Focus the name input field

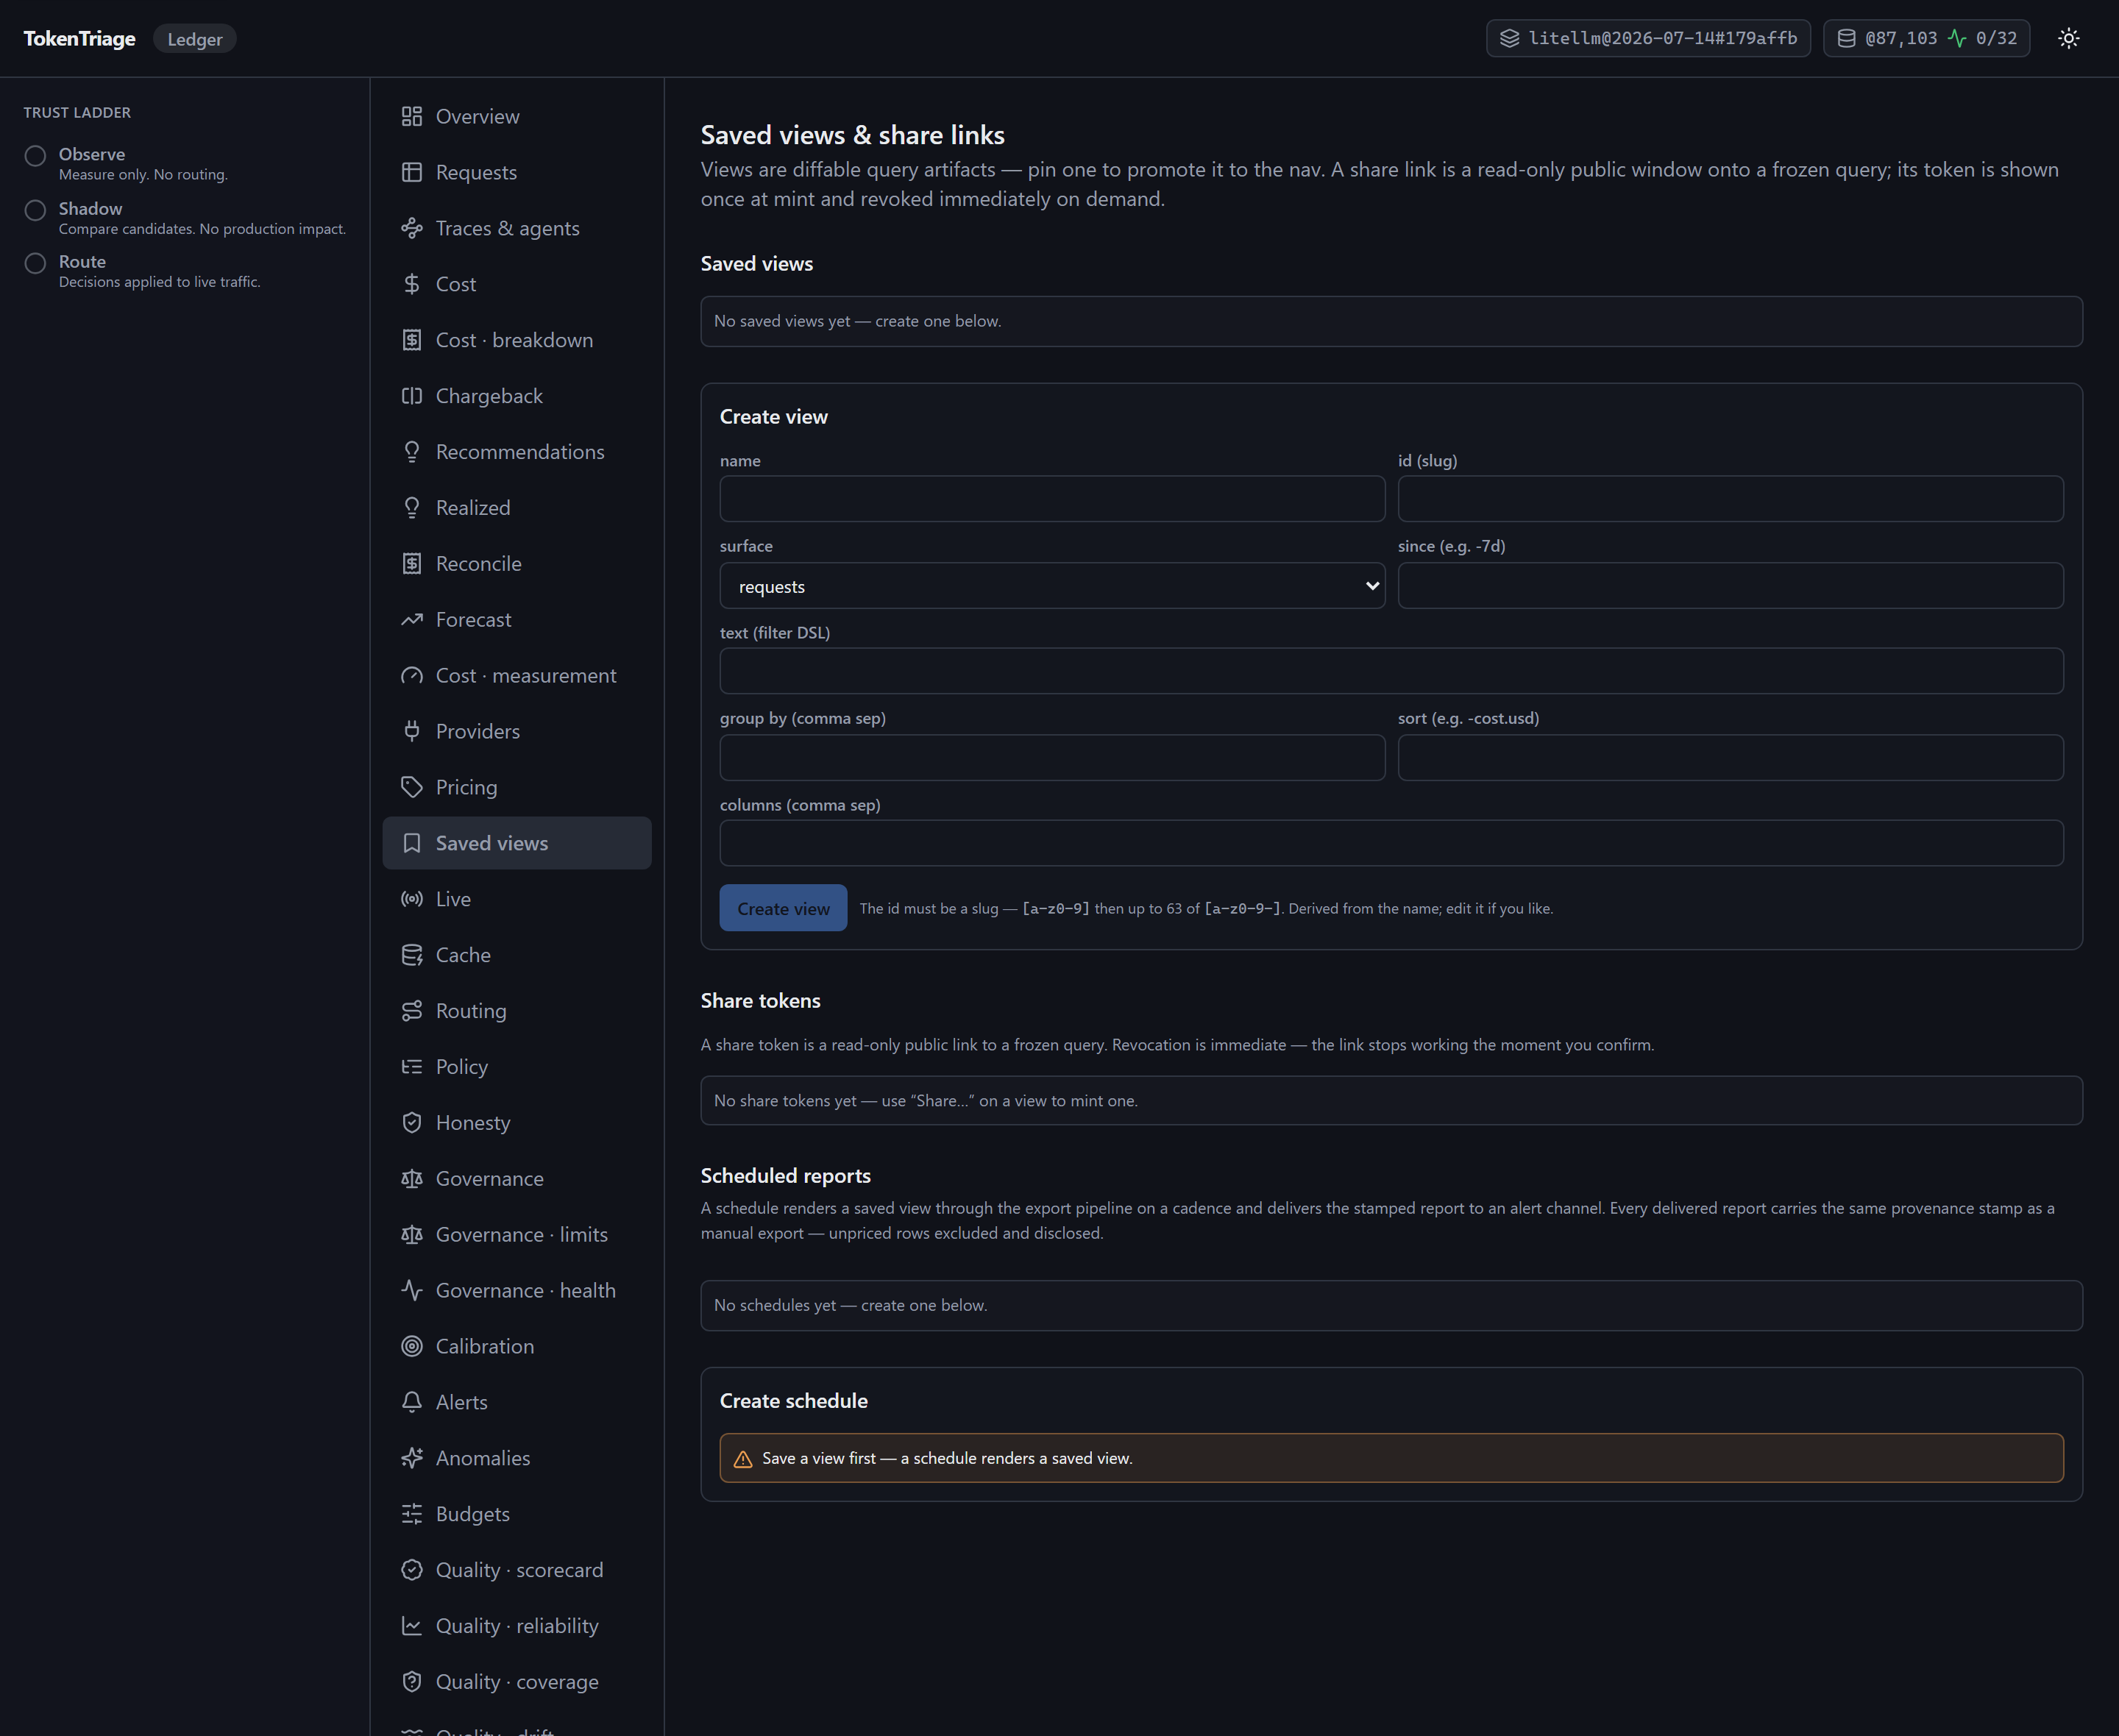[1052, 499]
